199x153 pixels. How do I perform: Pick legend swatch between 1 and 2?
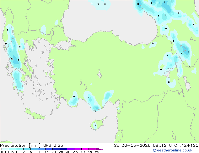coord(20,149)
